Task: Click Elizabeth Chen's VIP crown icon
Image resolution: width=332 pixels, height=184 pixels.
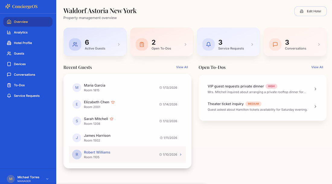Action: 113,102
